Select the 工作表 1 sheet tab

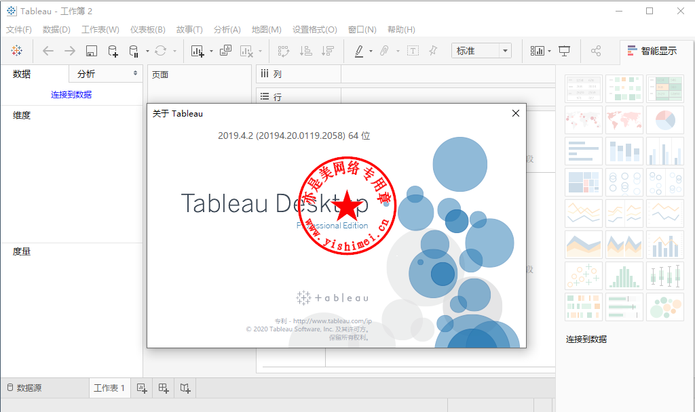point(109,388)
